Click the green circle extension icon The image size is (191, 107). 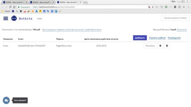166,7
